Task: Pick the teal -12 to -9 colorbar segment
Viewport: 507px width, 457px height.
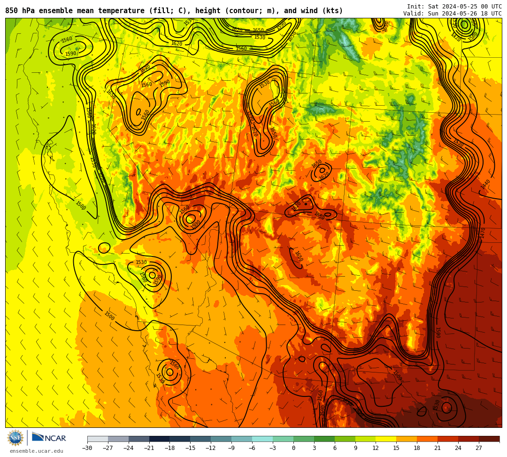Action: pos(221,439)
